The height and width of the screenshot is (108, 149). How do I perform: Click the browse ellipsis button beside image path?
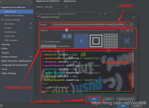pos(132,25)
